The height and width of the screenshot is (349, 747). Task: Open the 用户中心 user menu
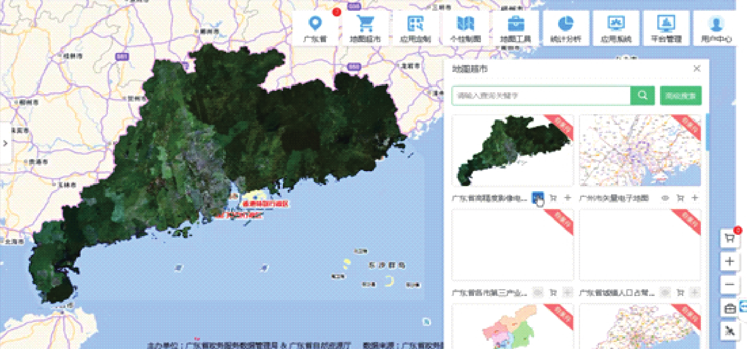(x=716, y=28)
